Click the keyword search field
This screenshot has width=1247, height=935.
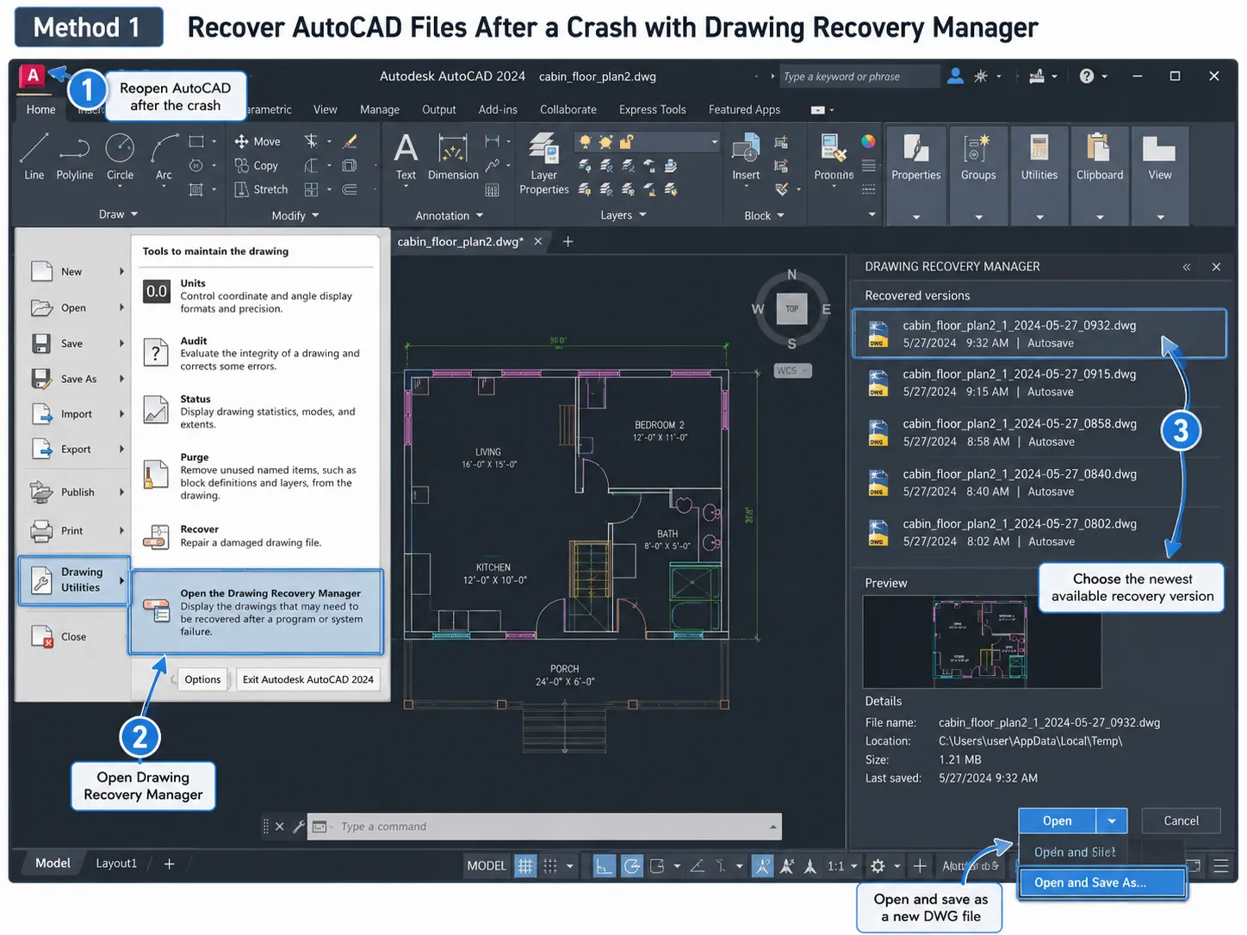[859, 77]
